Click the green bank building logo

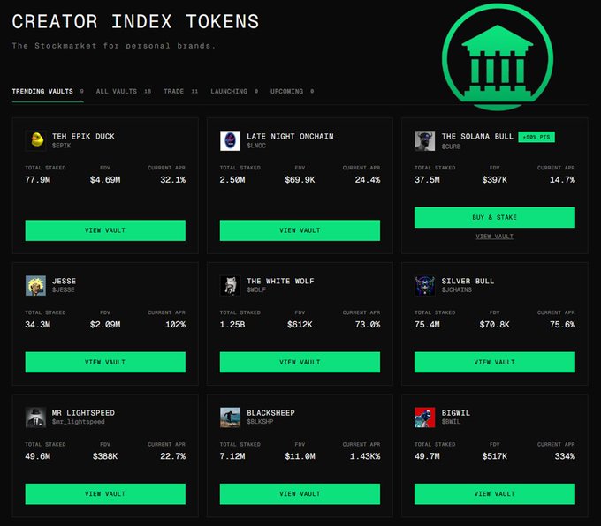[x=498, y=57]
